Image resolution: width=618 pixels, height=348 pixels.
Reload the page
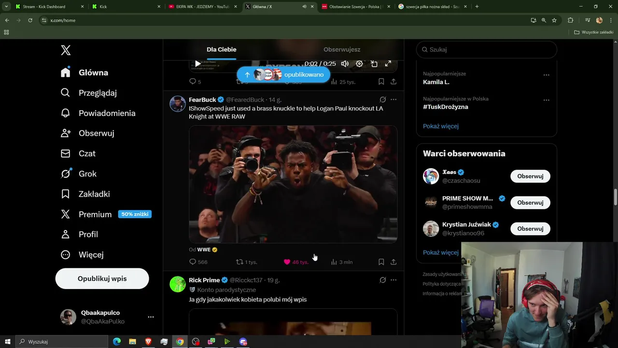pos(30,20)
